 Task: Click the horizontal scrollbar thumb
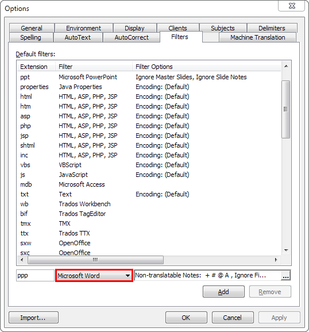click(x=95, y=260)
